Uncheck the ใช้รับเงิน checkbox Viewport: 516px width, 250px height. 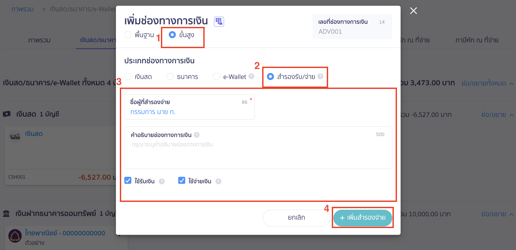pos(128,180)
